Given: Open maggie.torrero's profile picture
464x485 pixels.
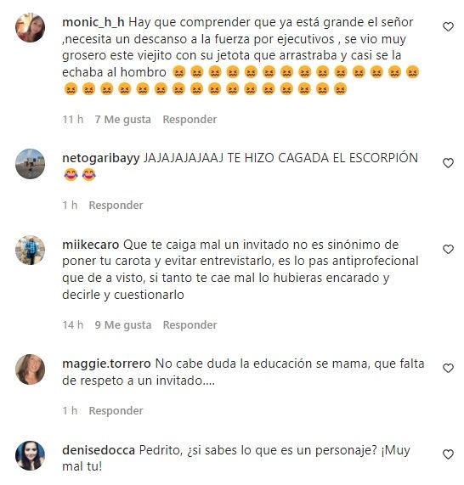Looking at the screenshot, I should [30, 369].
